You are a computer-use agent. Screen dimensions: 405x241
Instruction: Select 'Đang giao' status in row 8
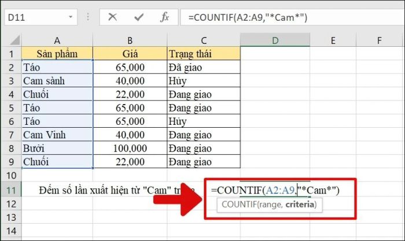(x=204, y=149)
